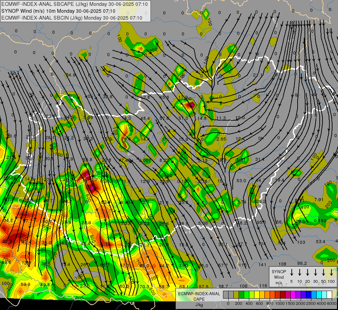
Task: Pick the sky blue swatch right of 2500
Action: (x=313, y=295)
